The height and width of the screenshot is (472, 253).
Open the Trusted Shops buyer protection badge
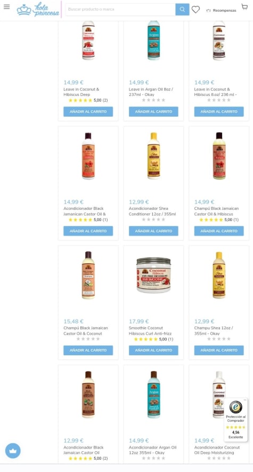pos(235,420)
